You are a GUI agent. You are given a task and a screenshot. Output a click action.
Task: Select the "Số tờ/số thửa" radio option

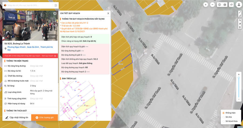(x=223, y=121)
